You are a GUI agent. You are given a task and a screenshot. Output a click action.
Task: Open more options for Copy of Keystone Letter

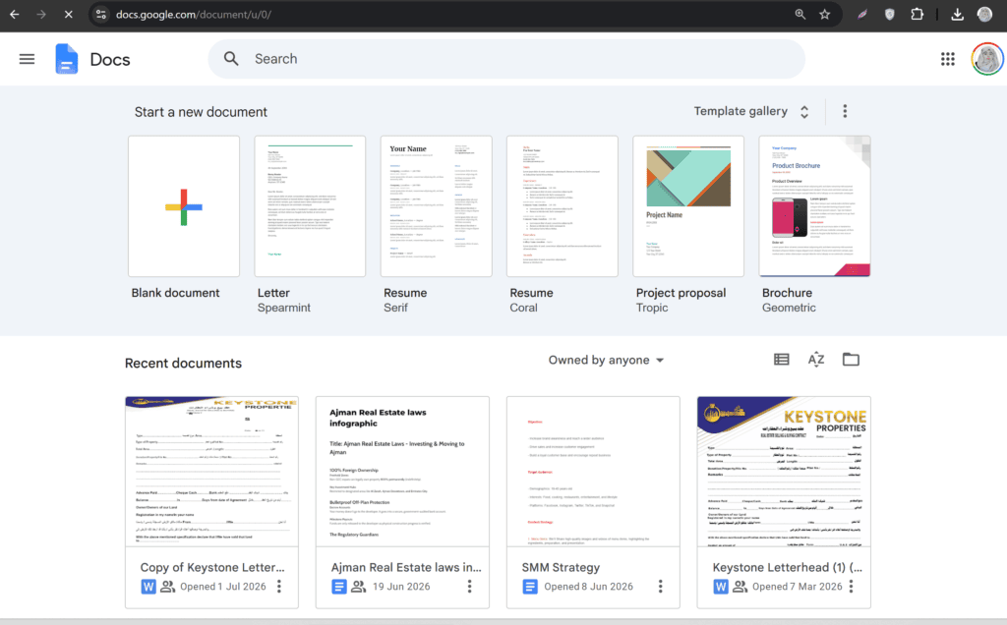278,586
